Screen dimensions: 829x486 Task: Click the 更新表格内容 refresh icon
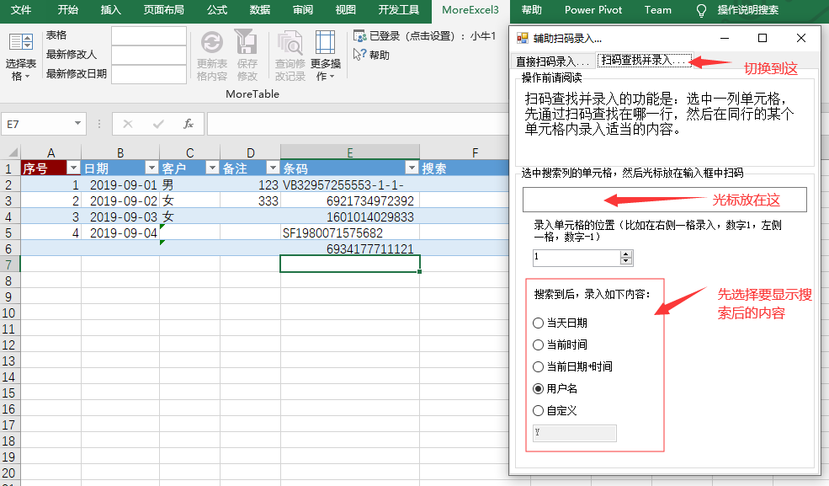(x=211, y=43)
